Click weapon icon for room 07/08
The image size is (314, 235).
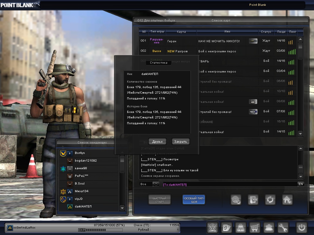[x=253, y=111]
